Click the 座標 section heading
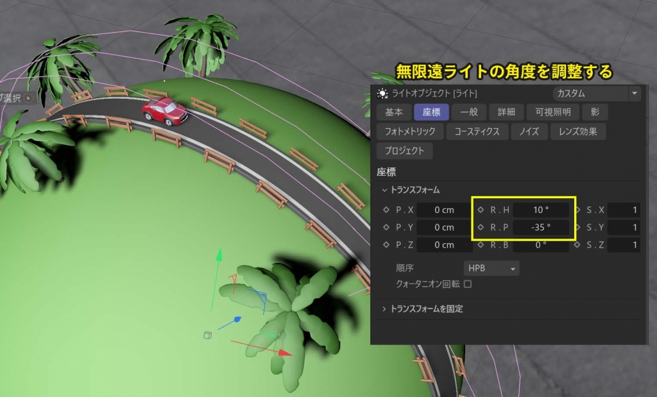The width and height of the screenshot is (657, 397). (x=386, y=172)
